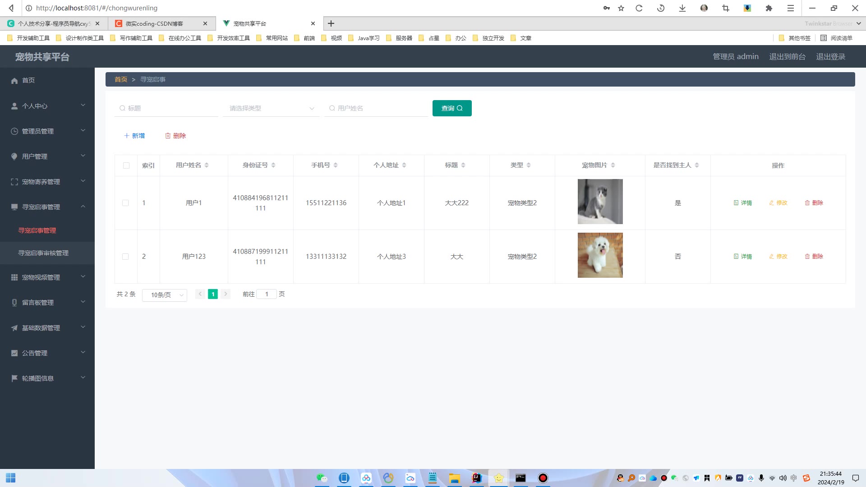This screenshot has height=487, width=866.
Task: Sort the 是否找到主人 column
Action: click(697, 165)
